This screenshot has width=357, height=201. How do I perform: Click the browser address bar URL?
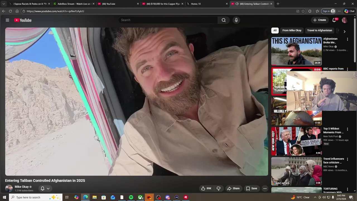(x=55, y=11)
